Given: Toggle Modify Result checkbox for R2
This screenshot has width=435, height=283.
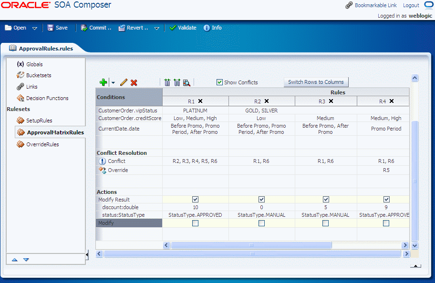Looking at the screenshot, I should pyautogui.click(x=261, y=200).
